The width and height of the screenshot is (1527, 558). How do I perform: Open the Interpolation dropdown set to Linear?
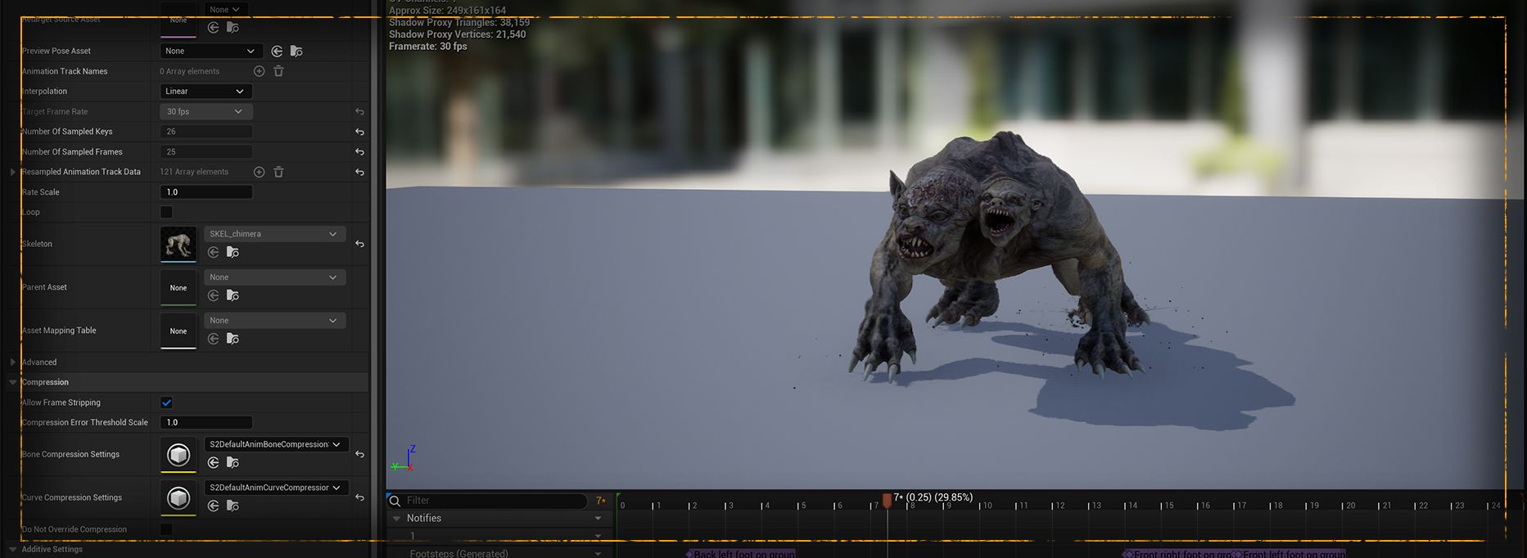coord(206,92)
